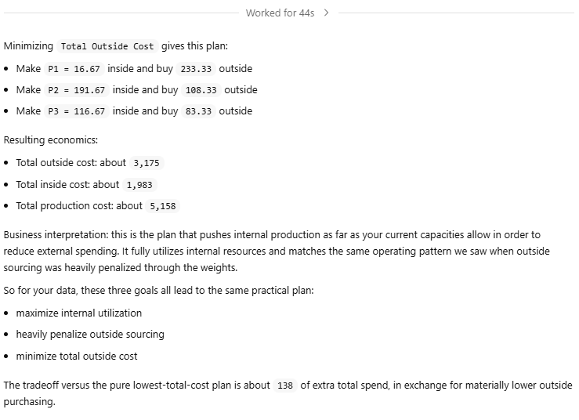The image size is (579, 420).
Task: Select the "P1 = 16.67" code chip
Action: (x=74, y=69)
